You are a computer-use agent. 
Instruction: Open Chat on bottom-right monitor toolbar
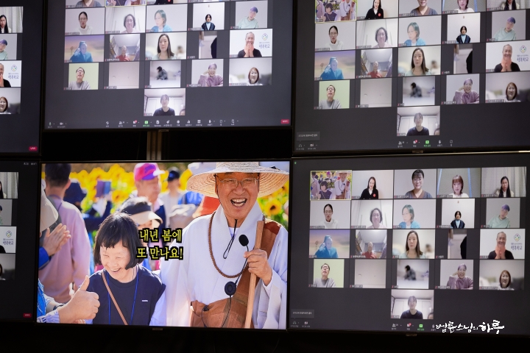coord(409,326)
